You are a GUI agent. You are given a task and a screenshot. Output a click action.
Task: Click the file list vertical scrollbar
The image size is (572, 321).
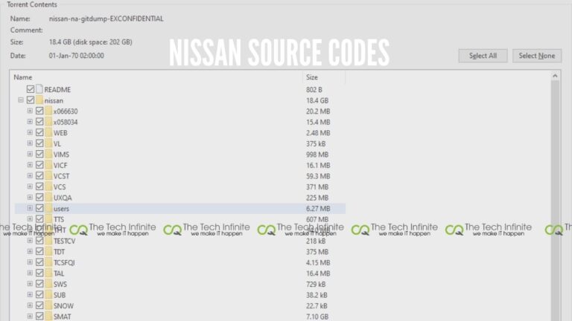(555, 200)
